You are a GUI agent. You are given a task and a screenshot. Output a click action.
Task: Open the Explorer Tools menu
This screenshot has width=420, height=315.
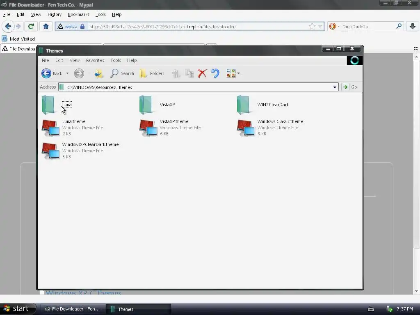115,60
